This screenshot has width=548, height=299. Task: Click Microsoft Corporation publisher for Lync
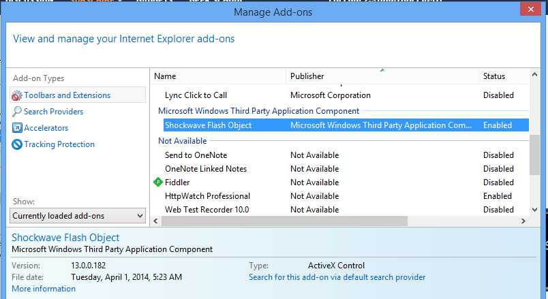331,95
